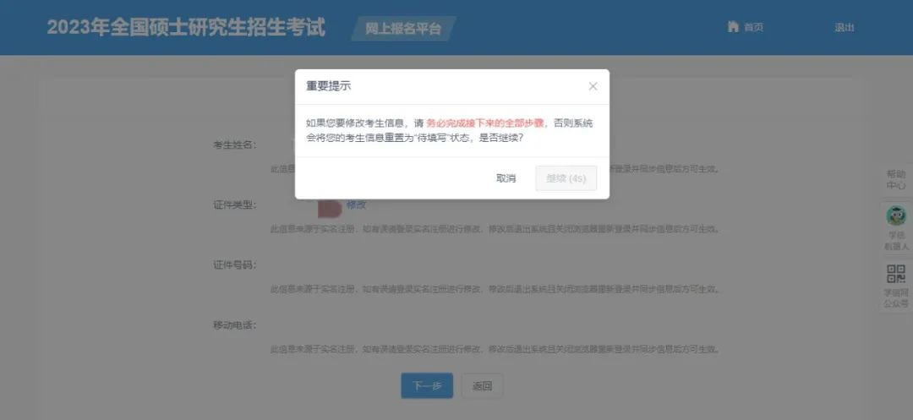The width and height of the screenshot is (913, 420).
Task: Click the 继续 (4s) button
Action: [x=566, y=178]
